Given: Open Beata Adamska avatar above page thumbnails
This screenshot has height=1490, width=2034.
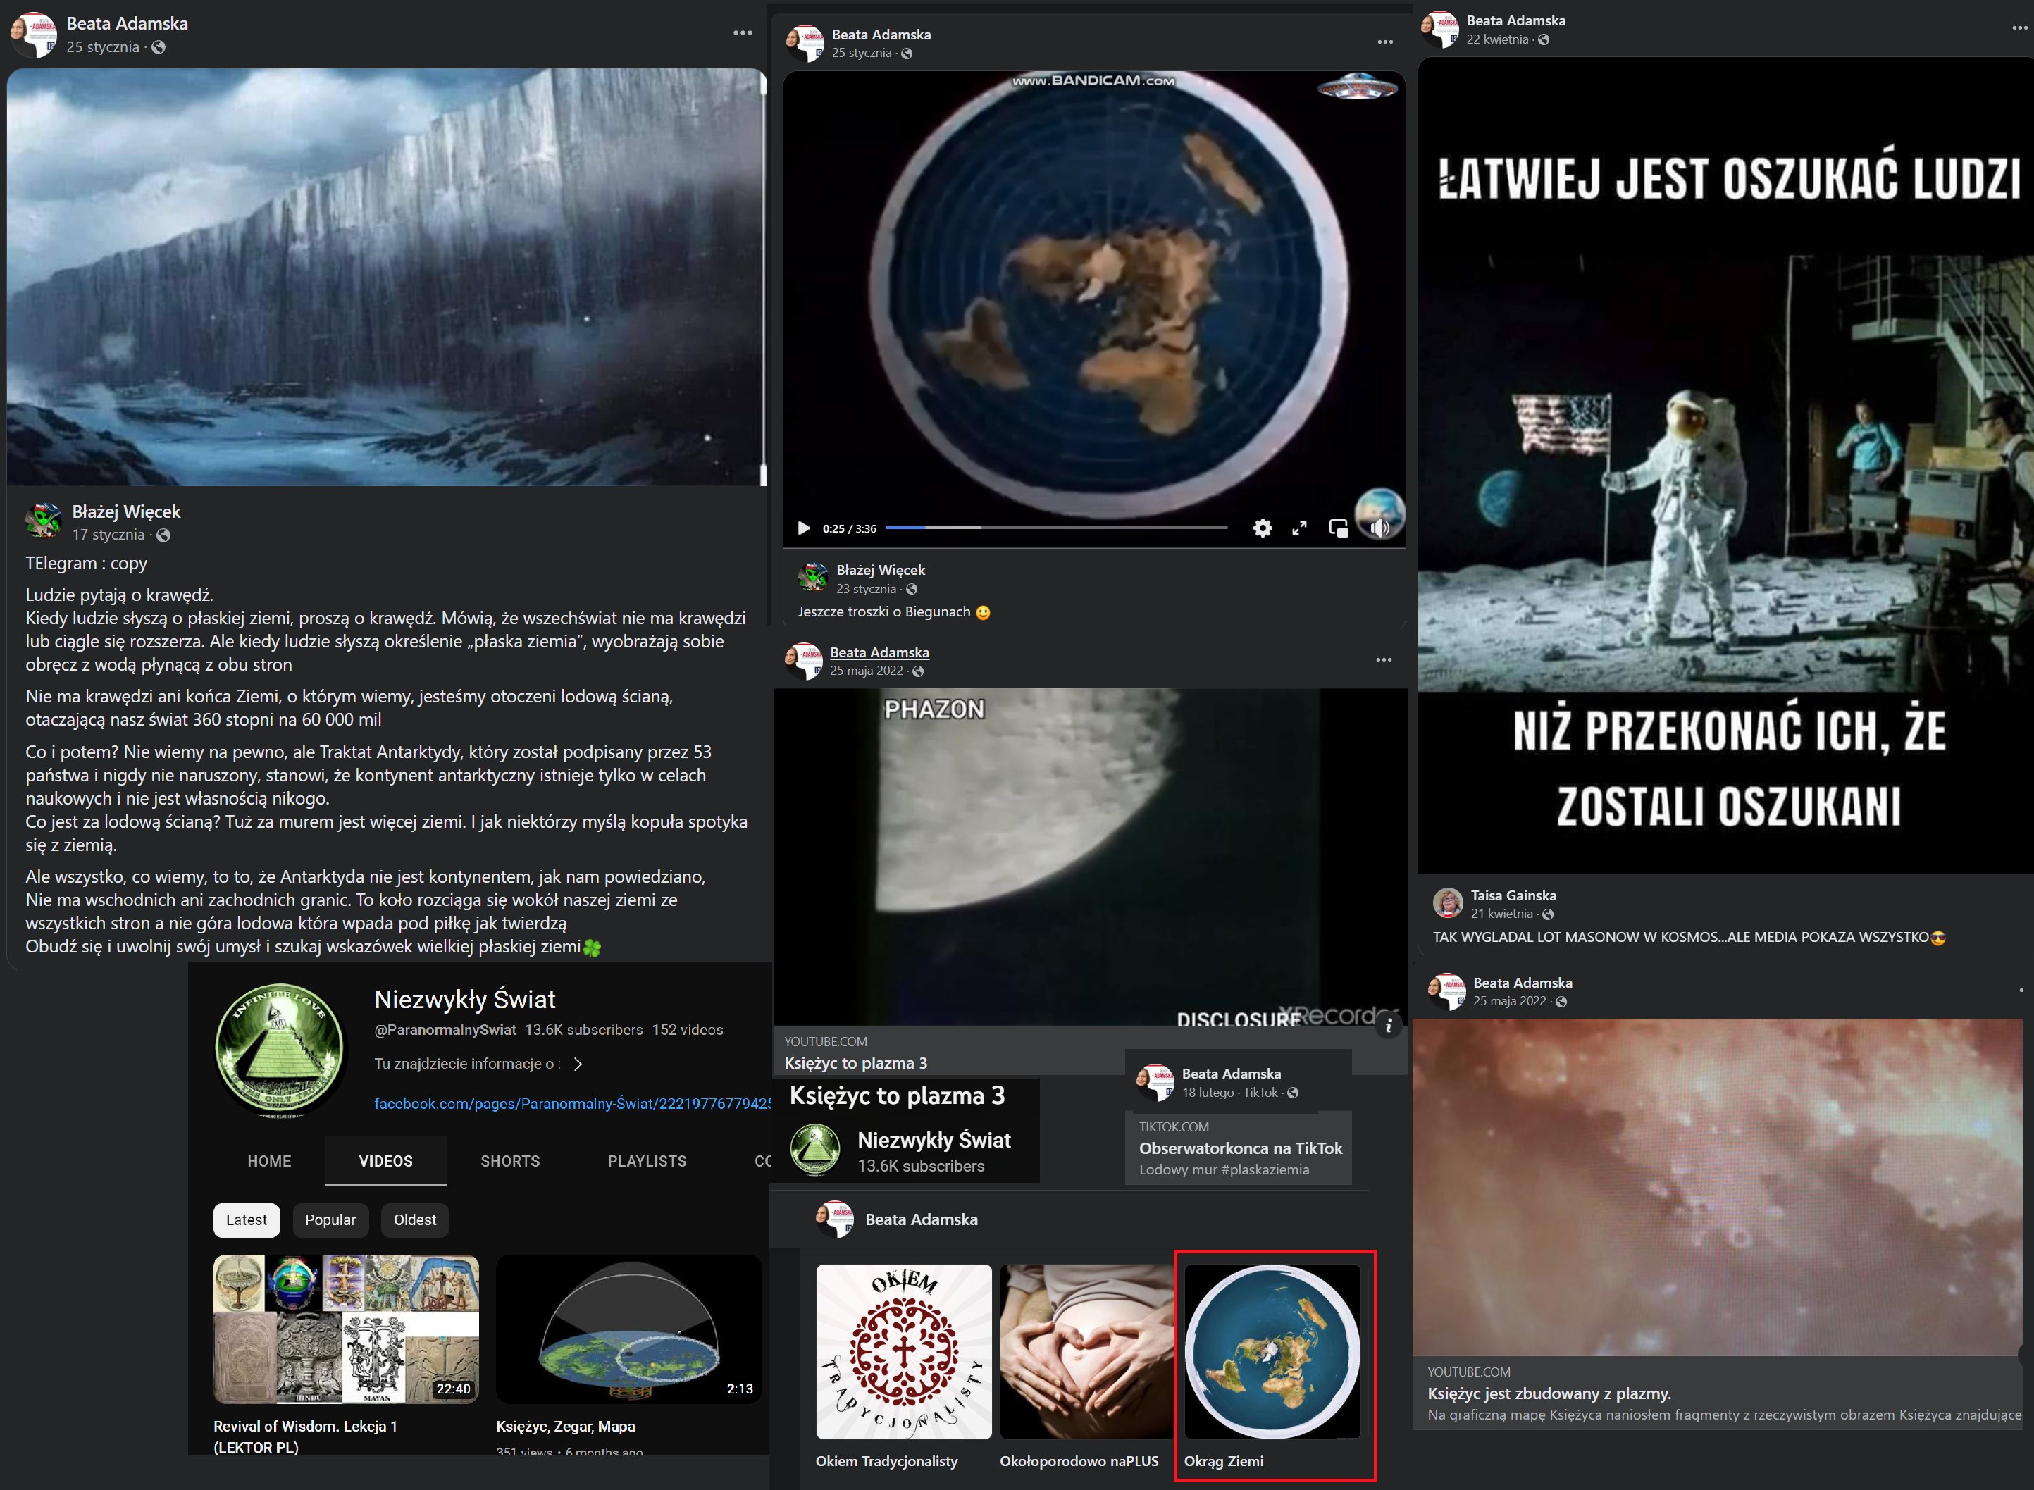Looking at the screenshot, I should coord(834,1219).
